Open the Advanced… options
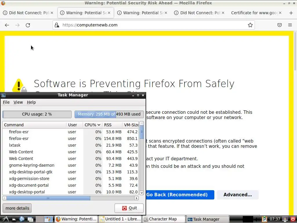The width and height of the screenshot is (297, 223). [238, 195]
